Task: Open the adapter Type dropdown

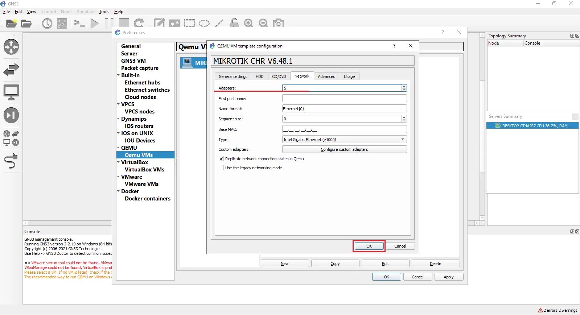Action: click(344, 140)
